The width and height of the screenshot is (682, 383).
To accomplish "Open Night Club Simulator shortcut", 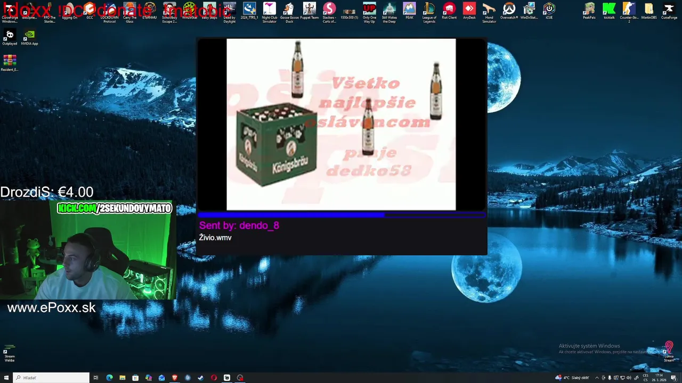I will pos(269,13).
